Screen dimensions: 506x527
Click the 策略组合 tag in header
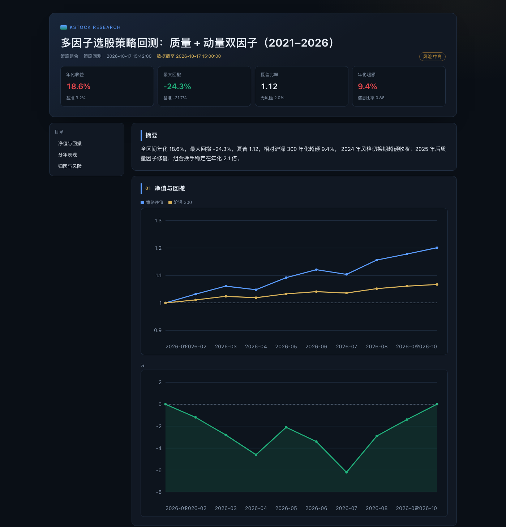[x=69, y=56]
